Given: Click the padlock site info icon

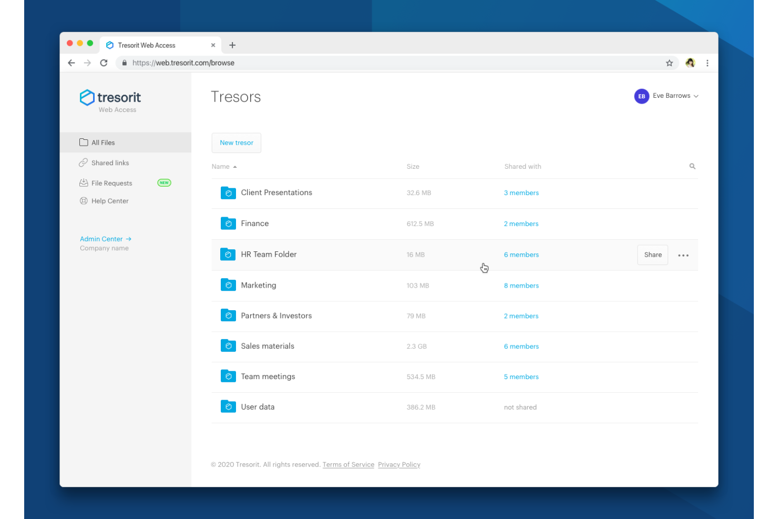Looking at the screenshot, I should (x=125, y=63).
